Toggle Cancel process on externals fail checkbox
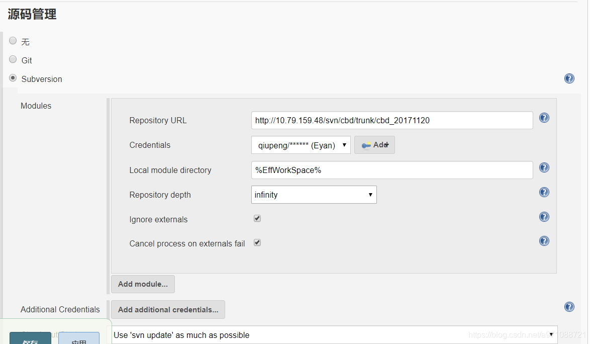The image size is (590, 344). coord(257,243)
